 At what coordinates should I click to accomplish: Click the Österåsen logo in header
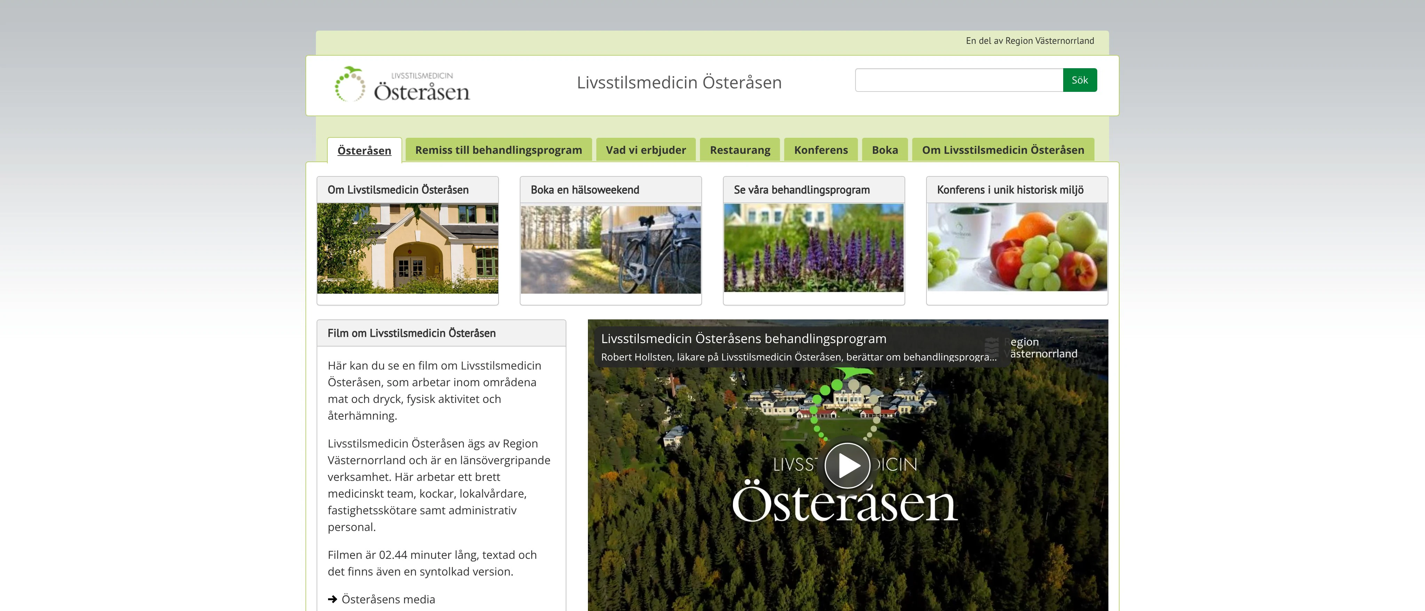(x=402, y=85)
